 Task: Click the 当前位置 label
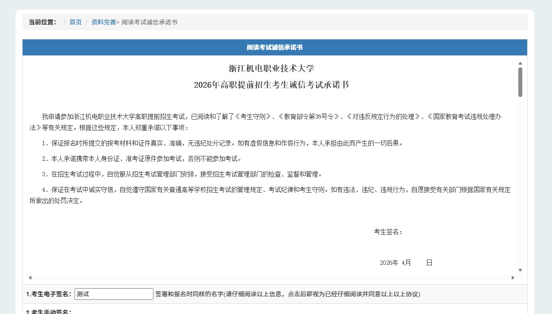[43, 22]
